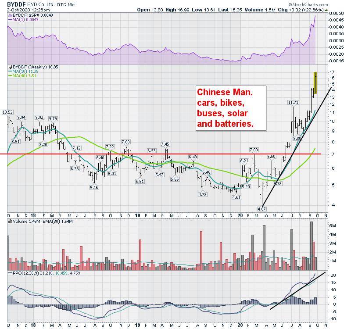The image size is (351, 329).
Task: Click the 10.52 price label at chart start
Action: (7, 112)
